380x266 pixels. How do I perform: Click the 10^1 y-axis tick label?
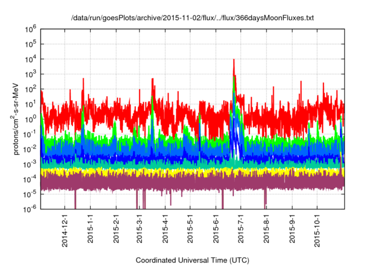pyautogui.click(x=30, y=104)
